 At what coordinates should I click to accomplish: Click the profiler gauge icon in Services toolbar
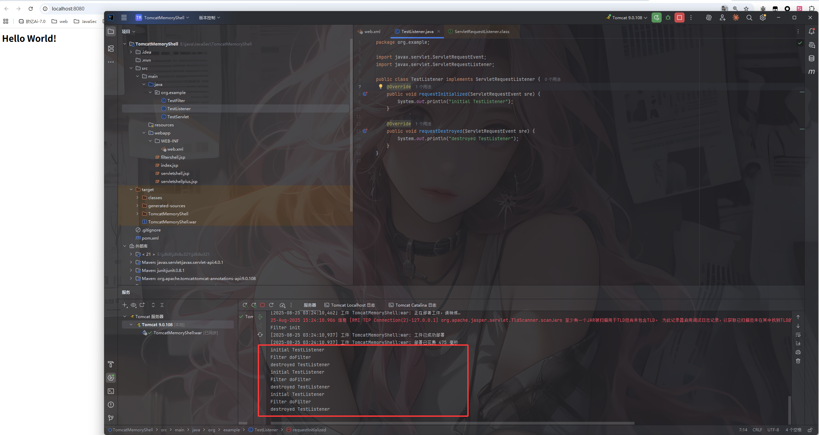coord(282,305)
